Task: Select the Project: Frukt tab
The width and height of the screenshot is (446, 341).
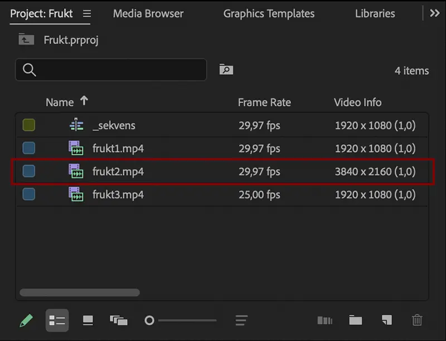Action: (x=41, y=13)
